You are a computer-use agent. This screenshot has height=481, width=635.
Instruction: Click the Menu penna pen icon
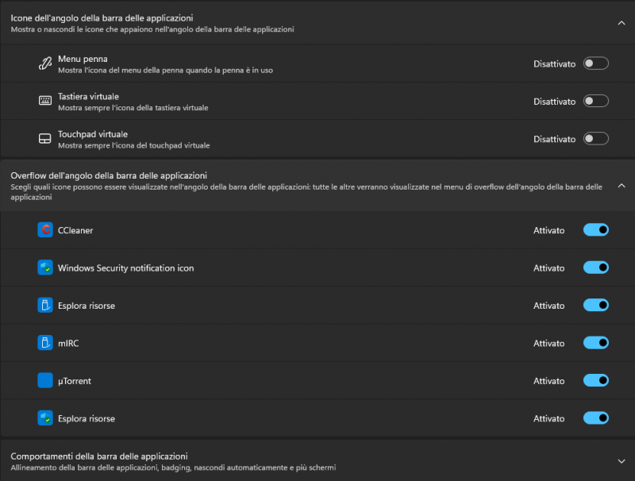coord(44,63)
